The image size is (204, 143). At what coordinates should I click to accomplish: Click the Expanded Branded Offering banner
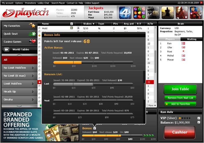click(40, 125)
